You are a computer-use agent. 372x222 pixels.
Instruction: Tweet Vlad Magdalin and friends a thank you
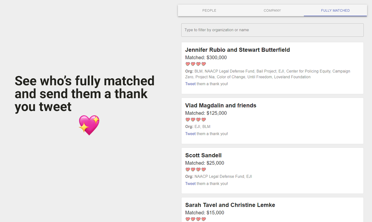(190, 133)
